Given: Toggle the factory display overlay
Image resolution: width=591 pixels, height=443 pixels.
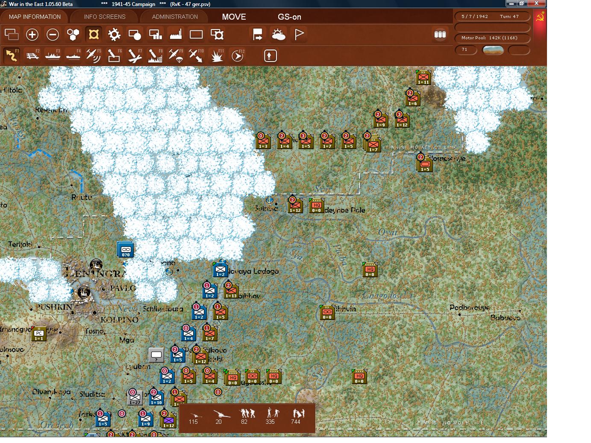Looking at the screenshot, I should point(176,34).
